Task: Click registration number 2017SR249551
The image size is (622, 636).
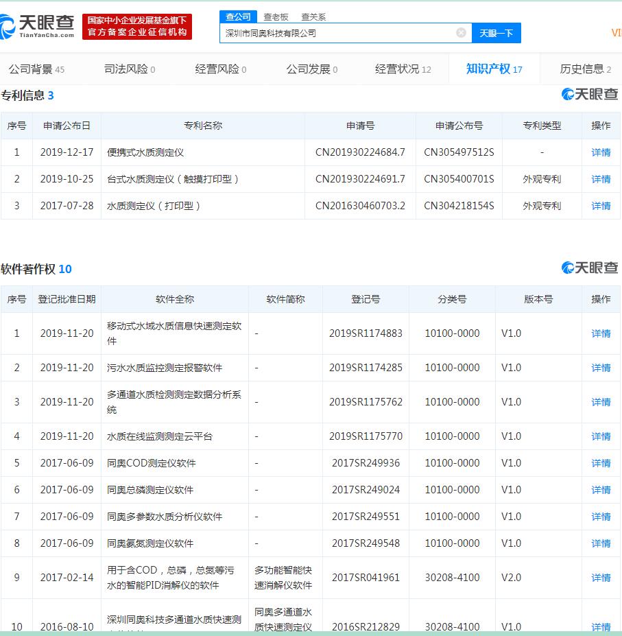Action: [x=366, y=517]
